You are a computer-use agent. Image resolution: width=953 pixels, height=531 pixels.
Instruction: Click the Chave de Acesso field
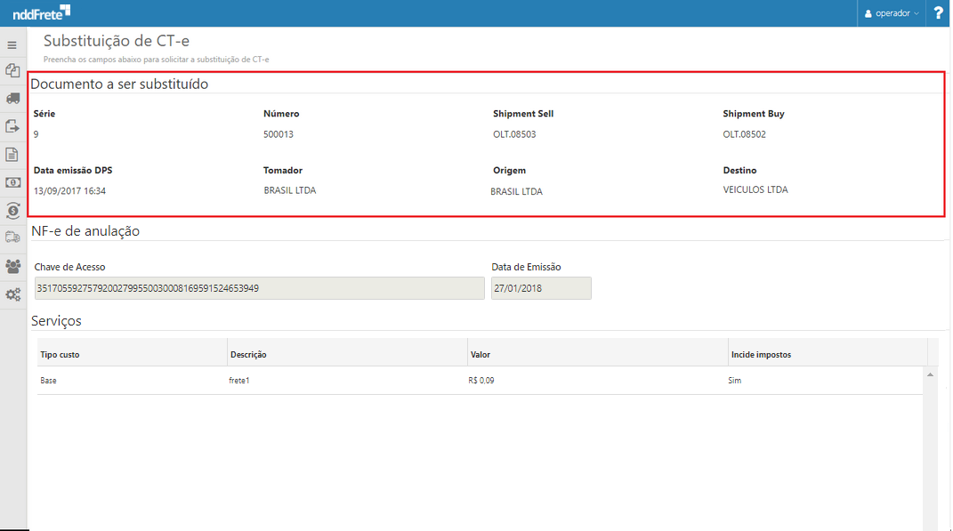[x=259, y=288]
